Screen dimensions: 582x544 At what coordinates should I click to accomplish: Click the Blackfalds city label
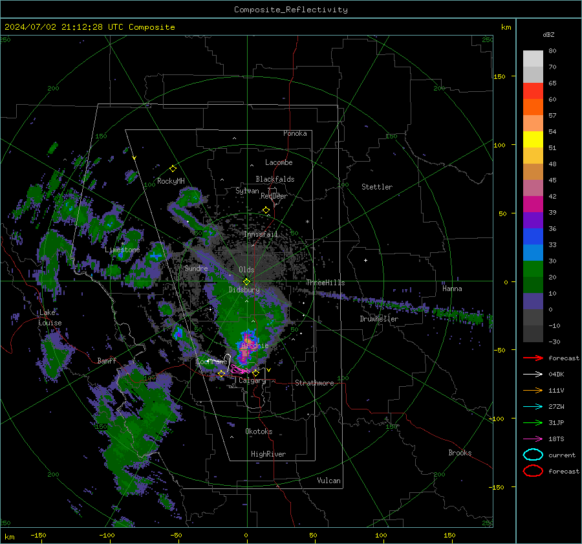[275, 179]
